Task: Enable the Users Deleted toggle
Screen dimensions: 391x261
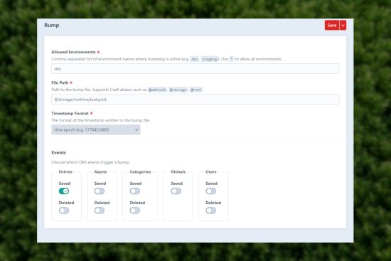Action: (211, 211)
